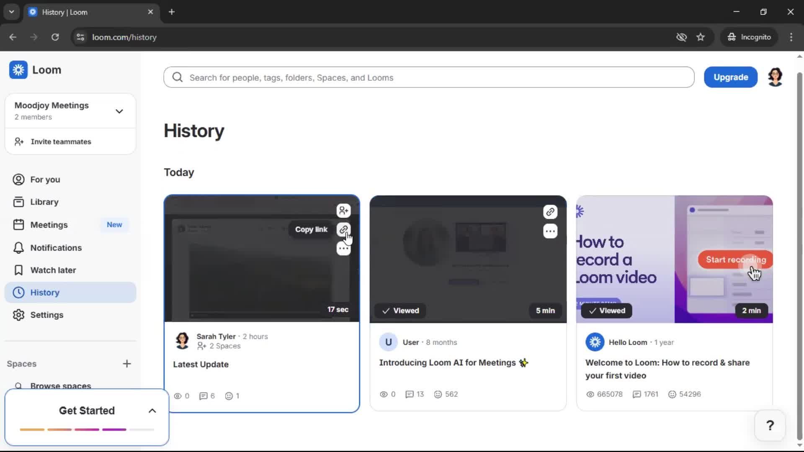Open the help question mark bubble
The image size is (804, 452).
(x=770, y=425)
